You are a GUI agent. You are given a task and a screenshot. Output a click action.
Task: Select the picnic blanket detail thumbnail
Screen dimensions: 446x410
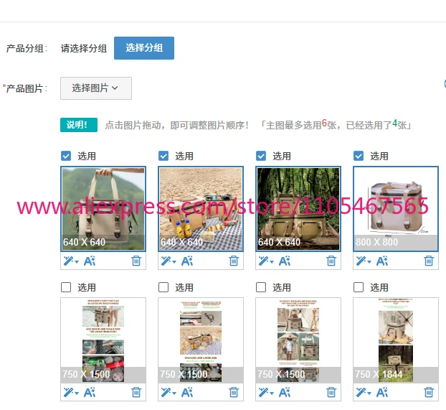tap(201, 340)
